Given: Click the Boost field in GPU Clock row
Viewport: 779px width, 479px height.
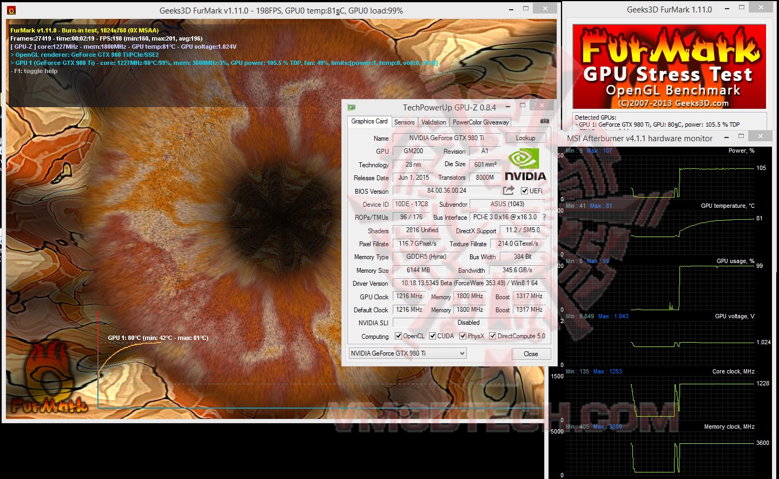Looking at the screenshot, I should tap(529, 296).
